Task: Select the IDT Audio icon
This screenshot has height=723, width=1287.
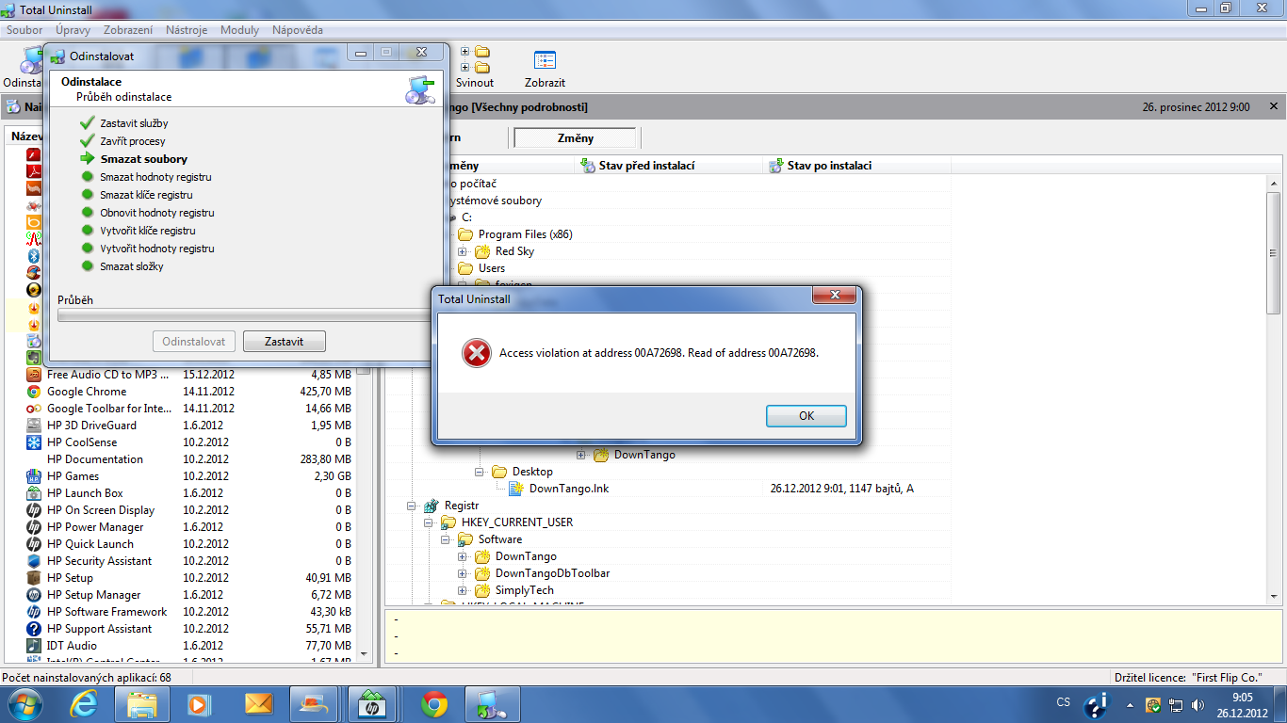Action: (33, 646)
